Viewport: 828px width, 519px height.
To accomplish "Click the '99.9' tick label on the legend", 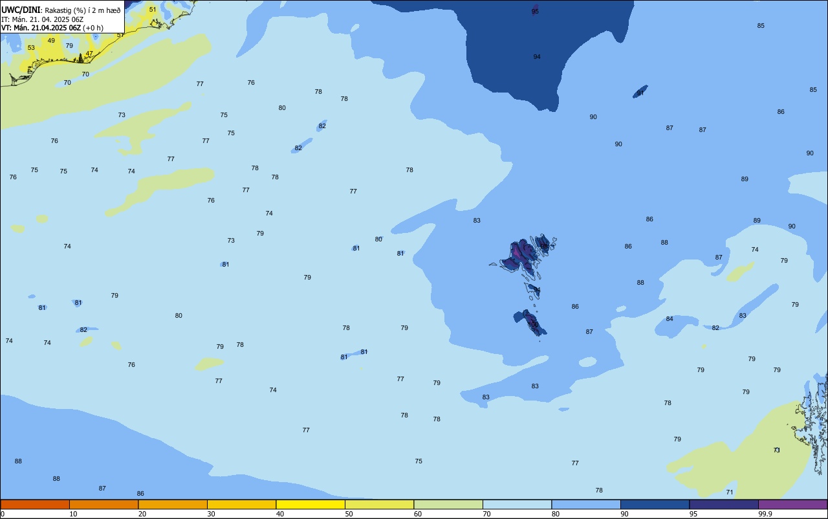I will click(765, 514).
